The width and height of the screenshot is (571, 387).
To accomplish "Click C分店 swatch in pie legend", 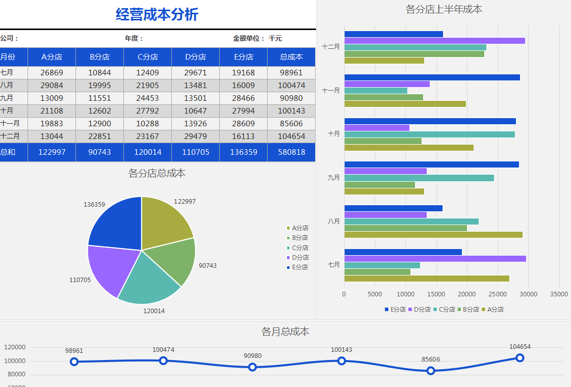I will 289,247.
